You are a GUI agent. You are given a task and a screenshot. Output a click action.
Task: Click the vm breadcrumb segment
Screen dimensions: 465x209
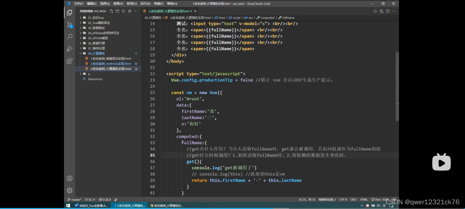pos(249,18)
